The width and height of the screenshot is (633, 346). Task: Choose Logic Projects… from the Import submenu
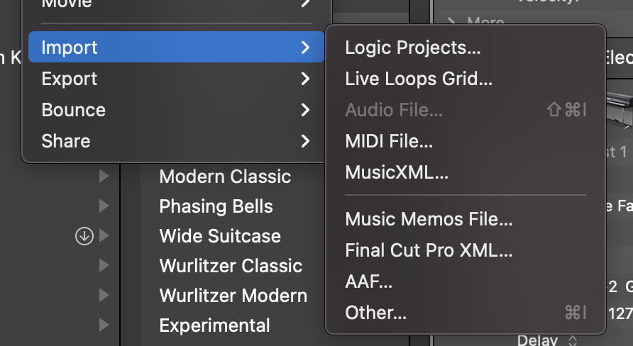click(x=412, y=48)
